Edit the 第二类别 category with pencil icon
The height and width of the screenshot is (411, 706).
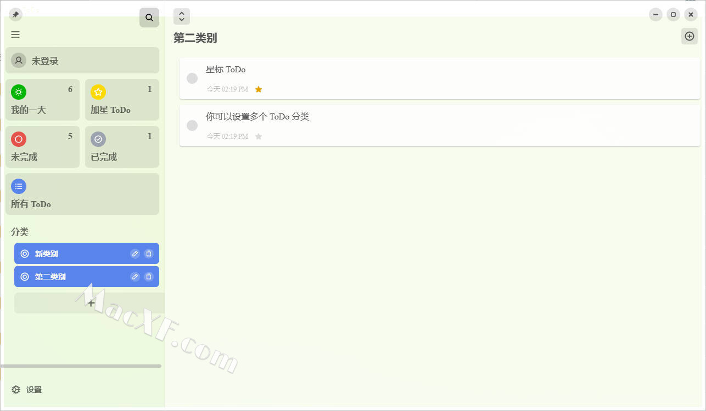coord(135,277)
